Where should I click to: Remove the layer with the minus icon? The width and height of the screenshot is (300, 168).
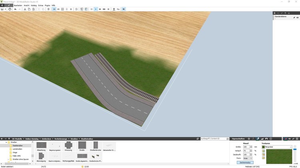click(x=278, y=13)
